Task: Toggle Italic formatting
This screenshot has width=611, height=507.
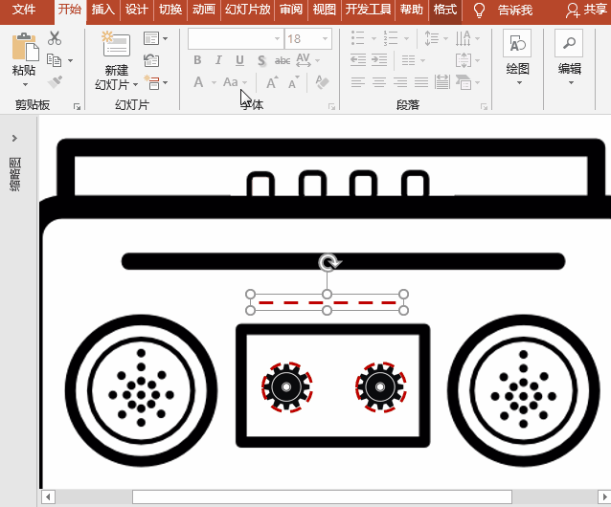Action: tap(219, 61)
